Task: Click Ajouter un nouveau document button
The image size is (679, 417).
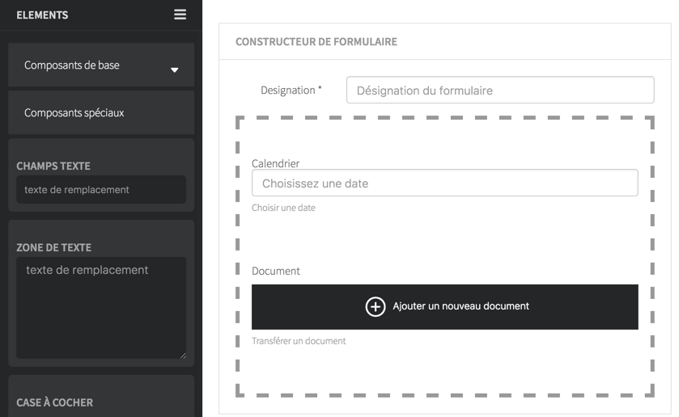Action: (x=445, y=307)
